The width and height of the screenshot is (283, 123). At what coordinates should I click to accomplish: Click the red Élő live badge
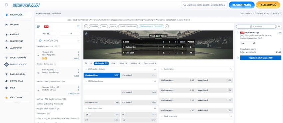(46, 27)
